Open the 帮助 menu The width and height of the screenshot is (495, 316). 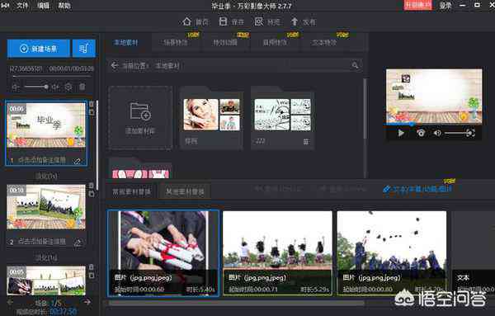click(x=64, y=6)
